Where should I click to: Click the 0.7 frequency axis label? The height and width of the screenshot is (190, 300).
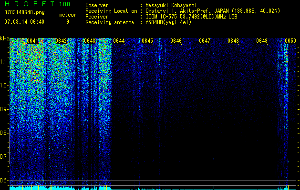click(x=4, y=157)
